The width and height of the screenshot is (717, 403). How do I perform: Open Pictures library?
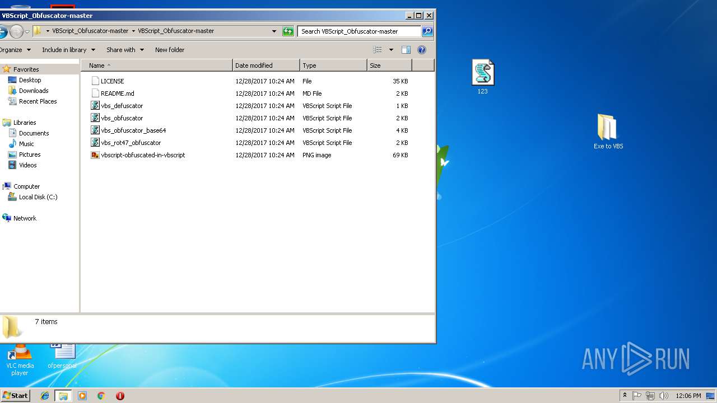pyautogui.click(x=30, y=154)
